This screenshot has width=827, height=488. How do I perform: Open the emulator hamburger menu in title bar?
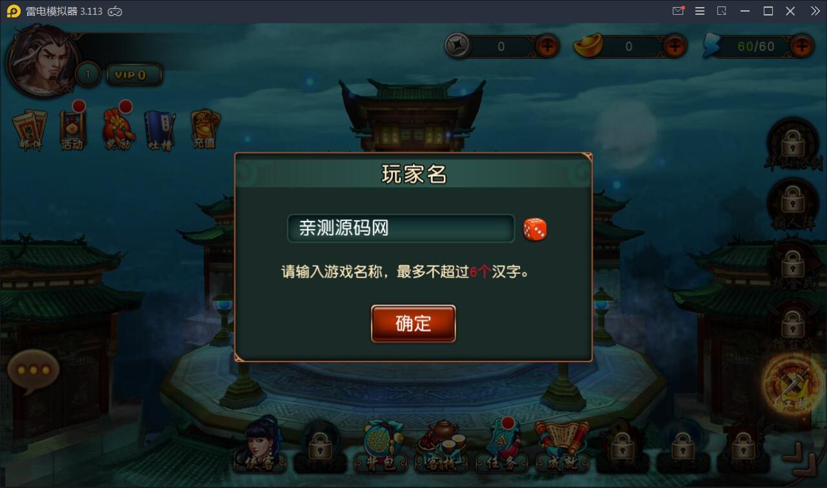click(x=700, y=11)
